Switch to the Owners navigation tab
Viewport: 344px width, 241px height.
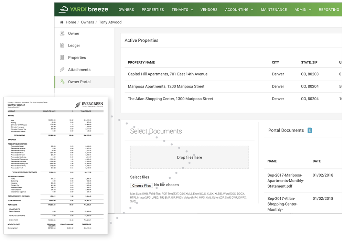126,10
